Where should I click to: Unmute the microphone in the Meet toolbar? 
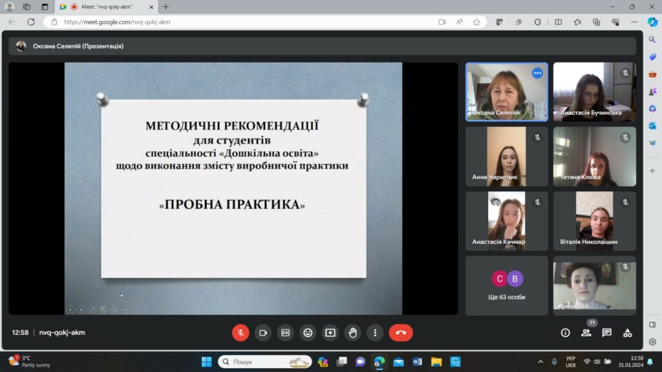point(240,333)
